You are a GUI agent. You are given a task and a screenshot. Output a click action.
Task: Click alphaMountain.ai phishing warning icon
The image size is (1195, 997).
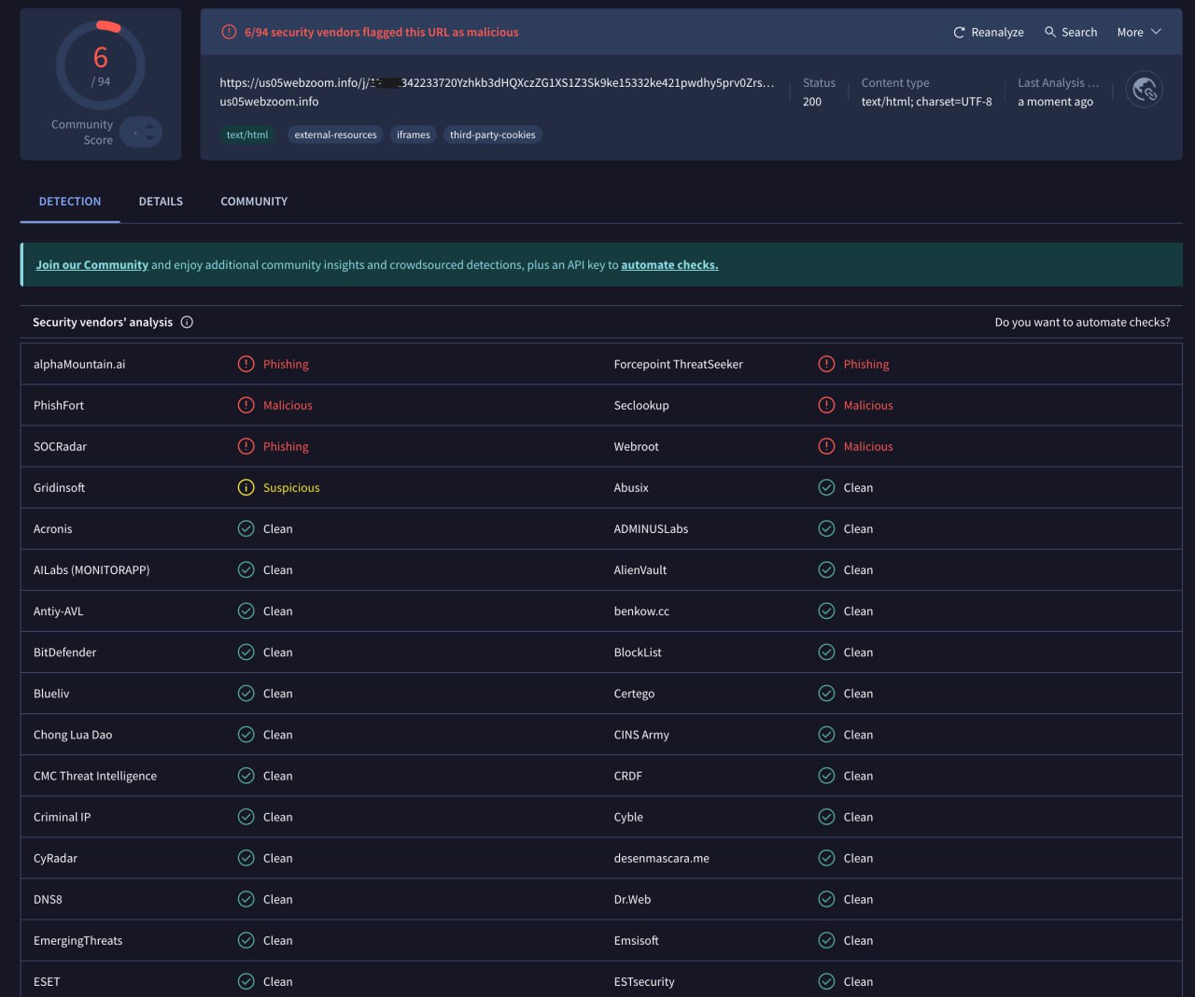click(246, 364)
